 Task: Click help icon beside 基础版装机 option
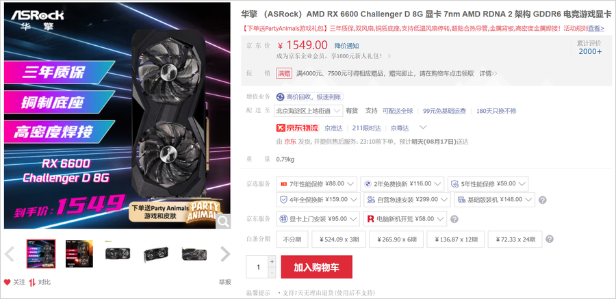[x=542, y=200]
